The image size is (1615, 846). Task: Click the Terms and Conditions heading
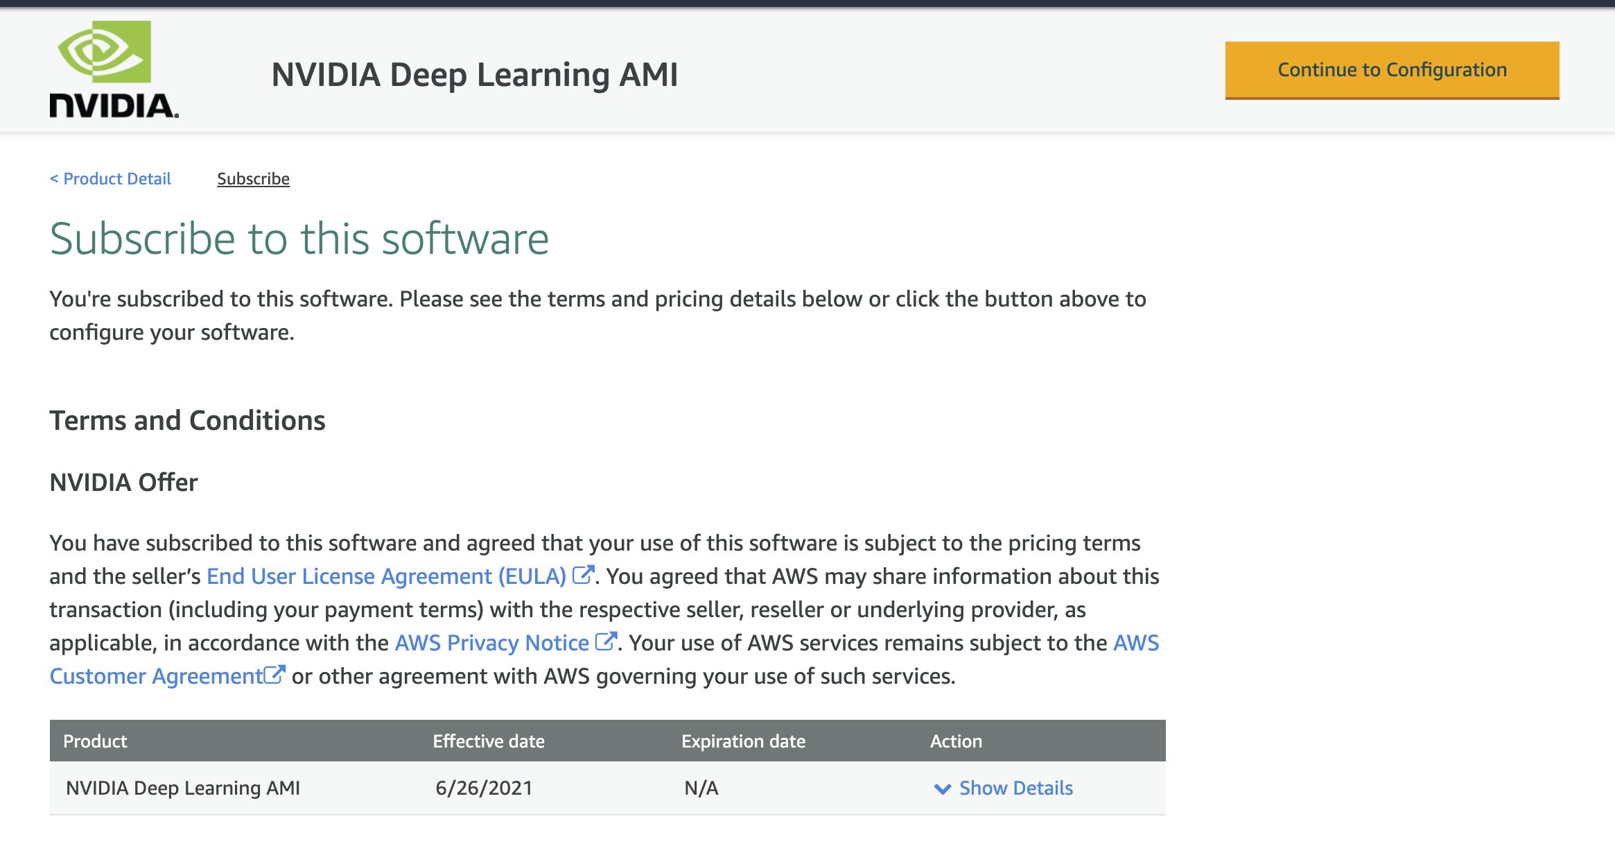click(187, 421)
